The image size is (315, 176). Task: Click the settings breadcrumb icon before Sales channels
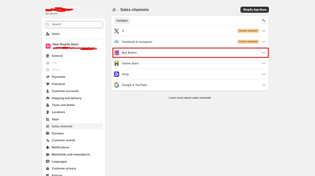click(114, 10)
